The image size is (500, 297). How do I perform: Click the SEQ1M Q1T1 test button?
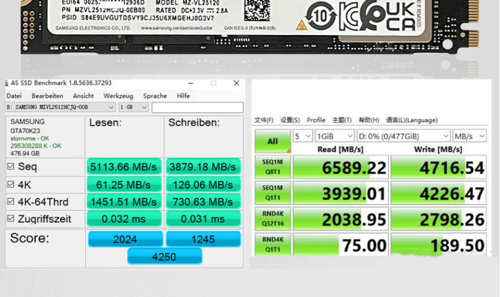tap(273, 192)
